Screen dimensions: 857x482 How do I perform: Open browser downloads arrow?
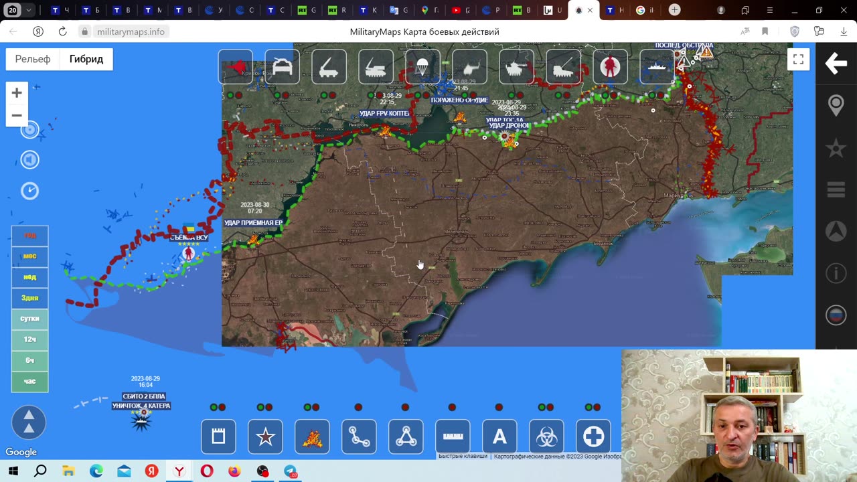(844, 31)
